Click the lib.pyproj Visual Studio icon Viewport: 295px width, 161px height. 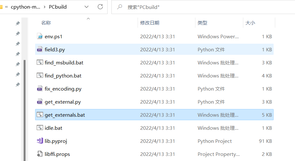point(40,141)
